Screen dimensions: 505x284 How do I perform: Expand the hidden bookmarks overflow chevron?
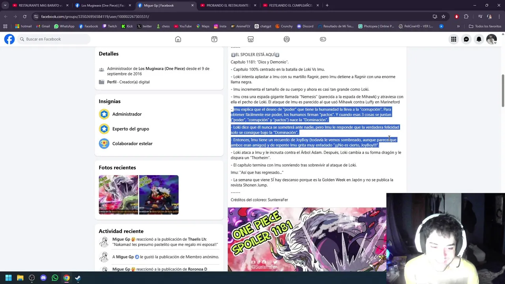point(458,26)
